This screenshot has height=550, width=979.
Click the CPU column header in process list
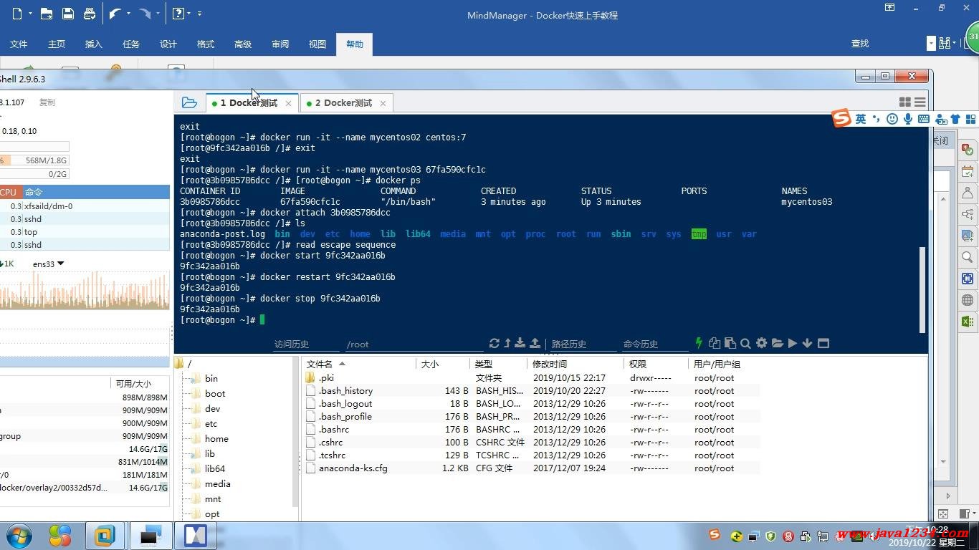pyautogui.click(x=9, y=192)
